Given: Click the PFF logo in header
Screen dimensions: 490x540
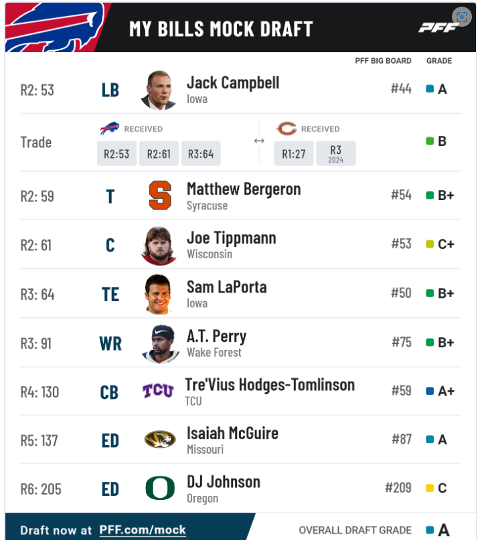Looking at the screenshot, I should click(x=438, y=27).
